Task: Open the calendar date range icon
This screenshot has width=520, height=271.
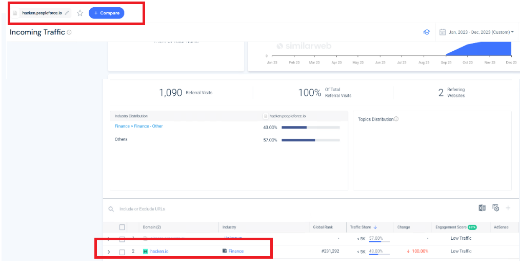Action: pyautogui.click(x=443, y=32)
